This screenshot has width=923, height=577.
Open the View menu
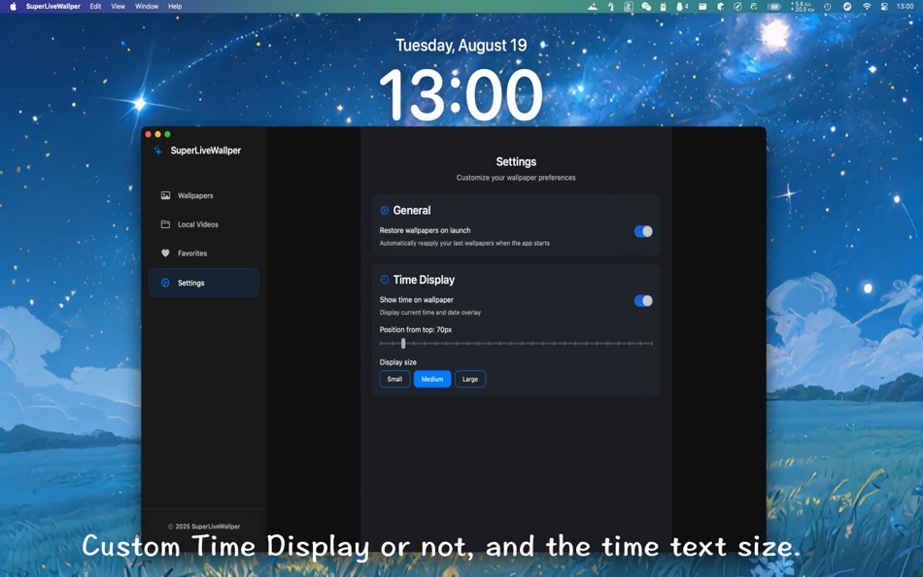(x=118, y=6)
